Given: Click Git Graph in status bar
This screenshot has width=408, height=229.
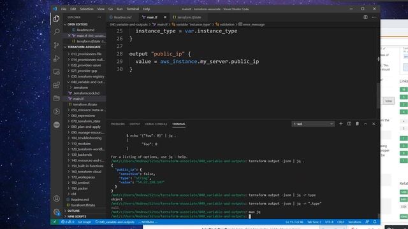Looking at the screenshot, I should click(85, 222).
